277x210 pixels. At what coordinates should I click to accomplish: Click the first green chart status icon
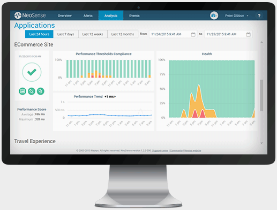[x=23, y=91]
